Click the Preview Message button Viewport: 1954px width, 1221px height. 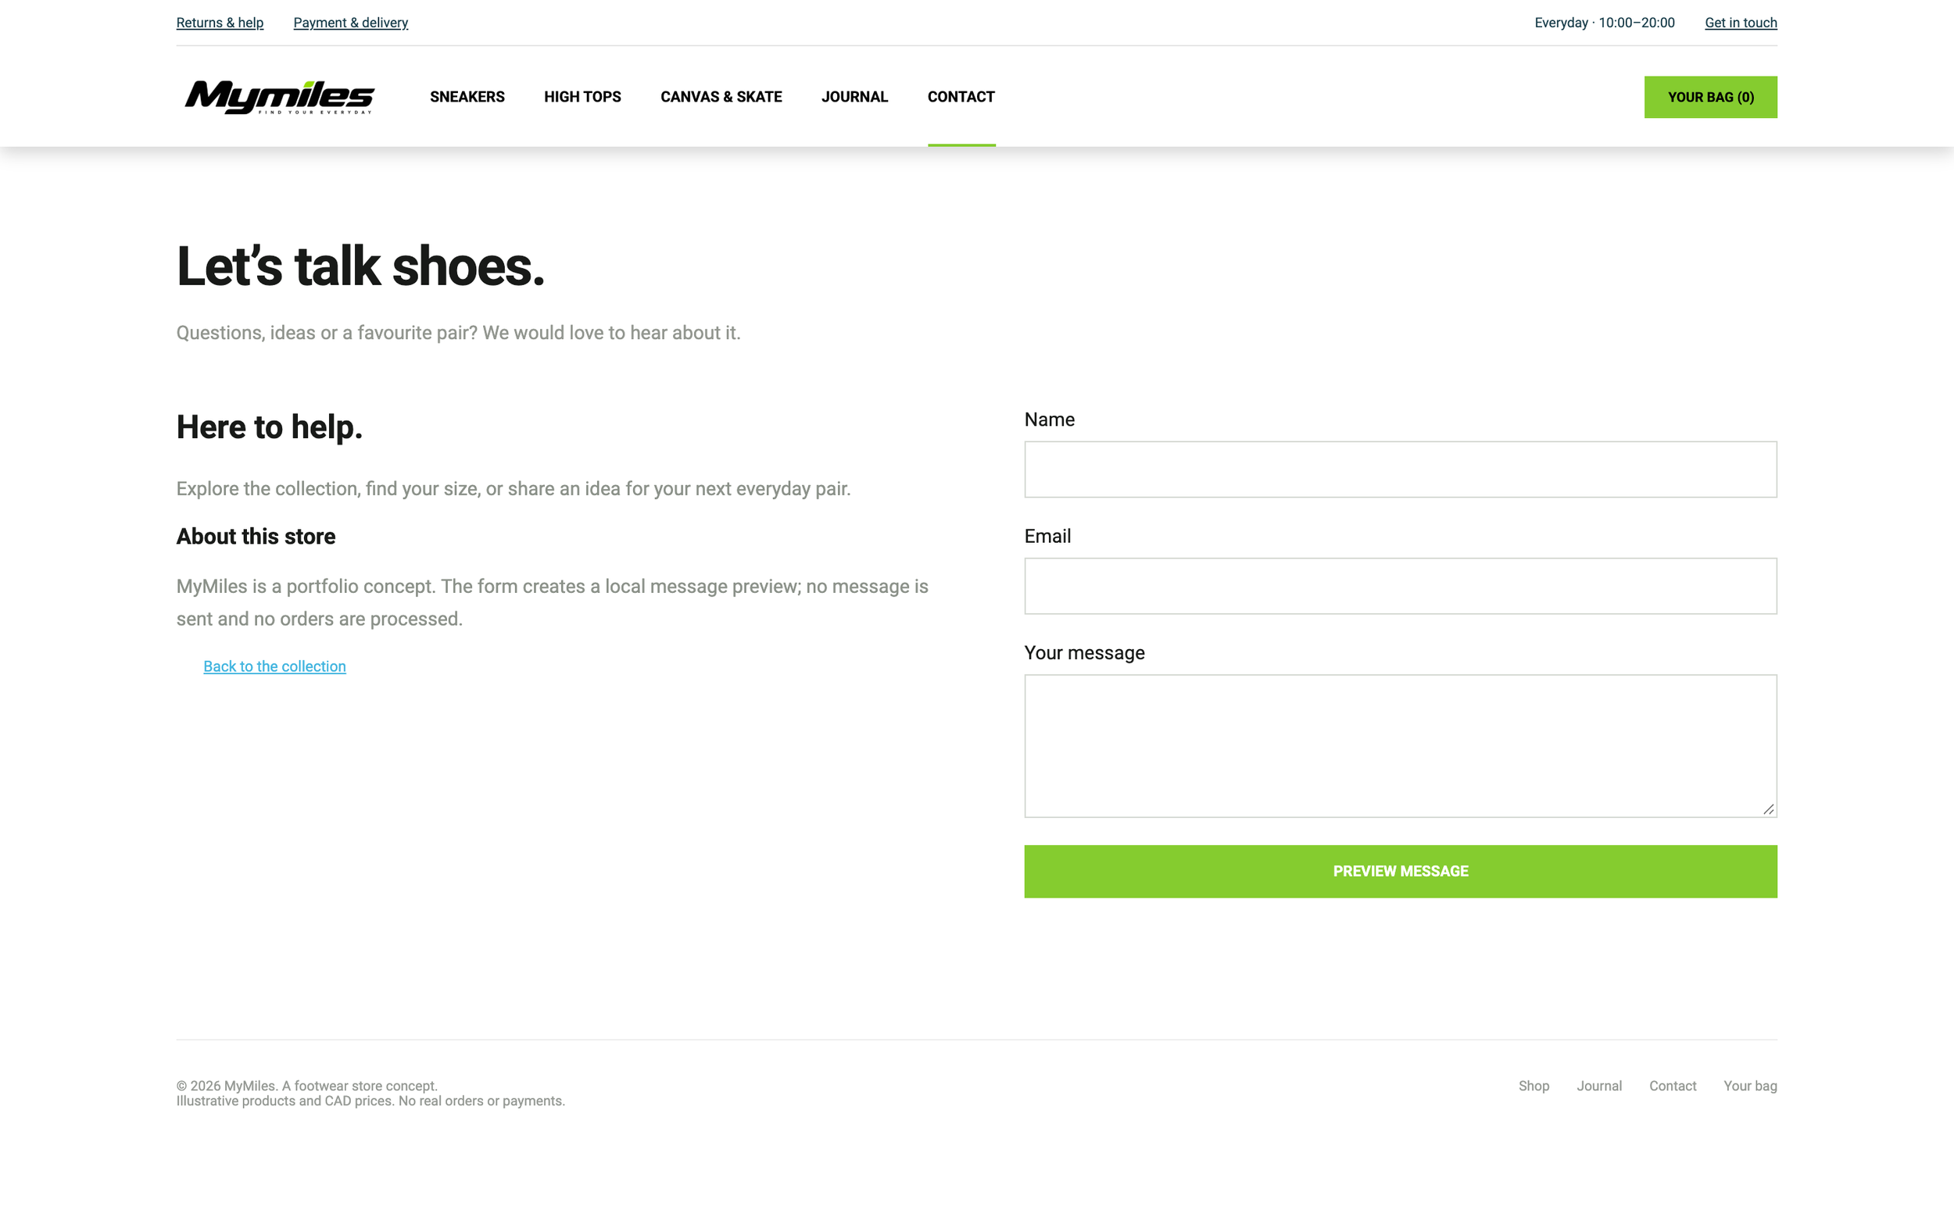pos(1400,870)
